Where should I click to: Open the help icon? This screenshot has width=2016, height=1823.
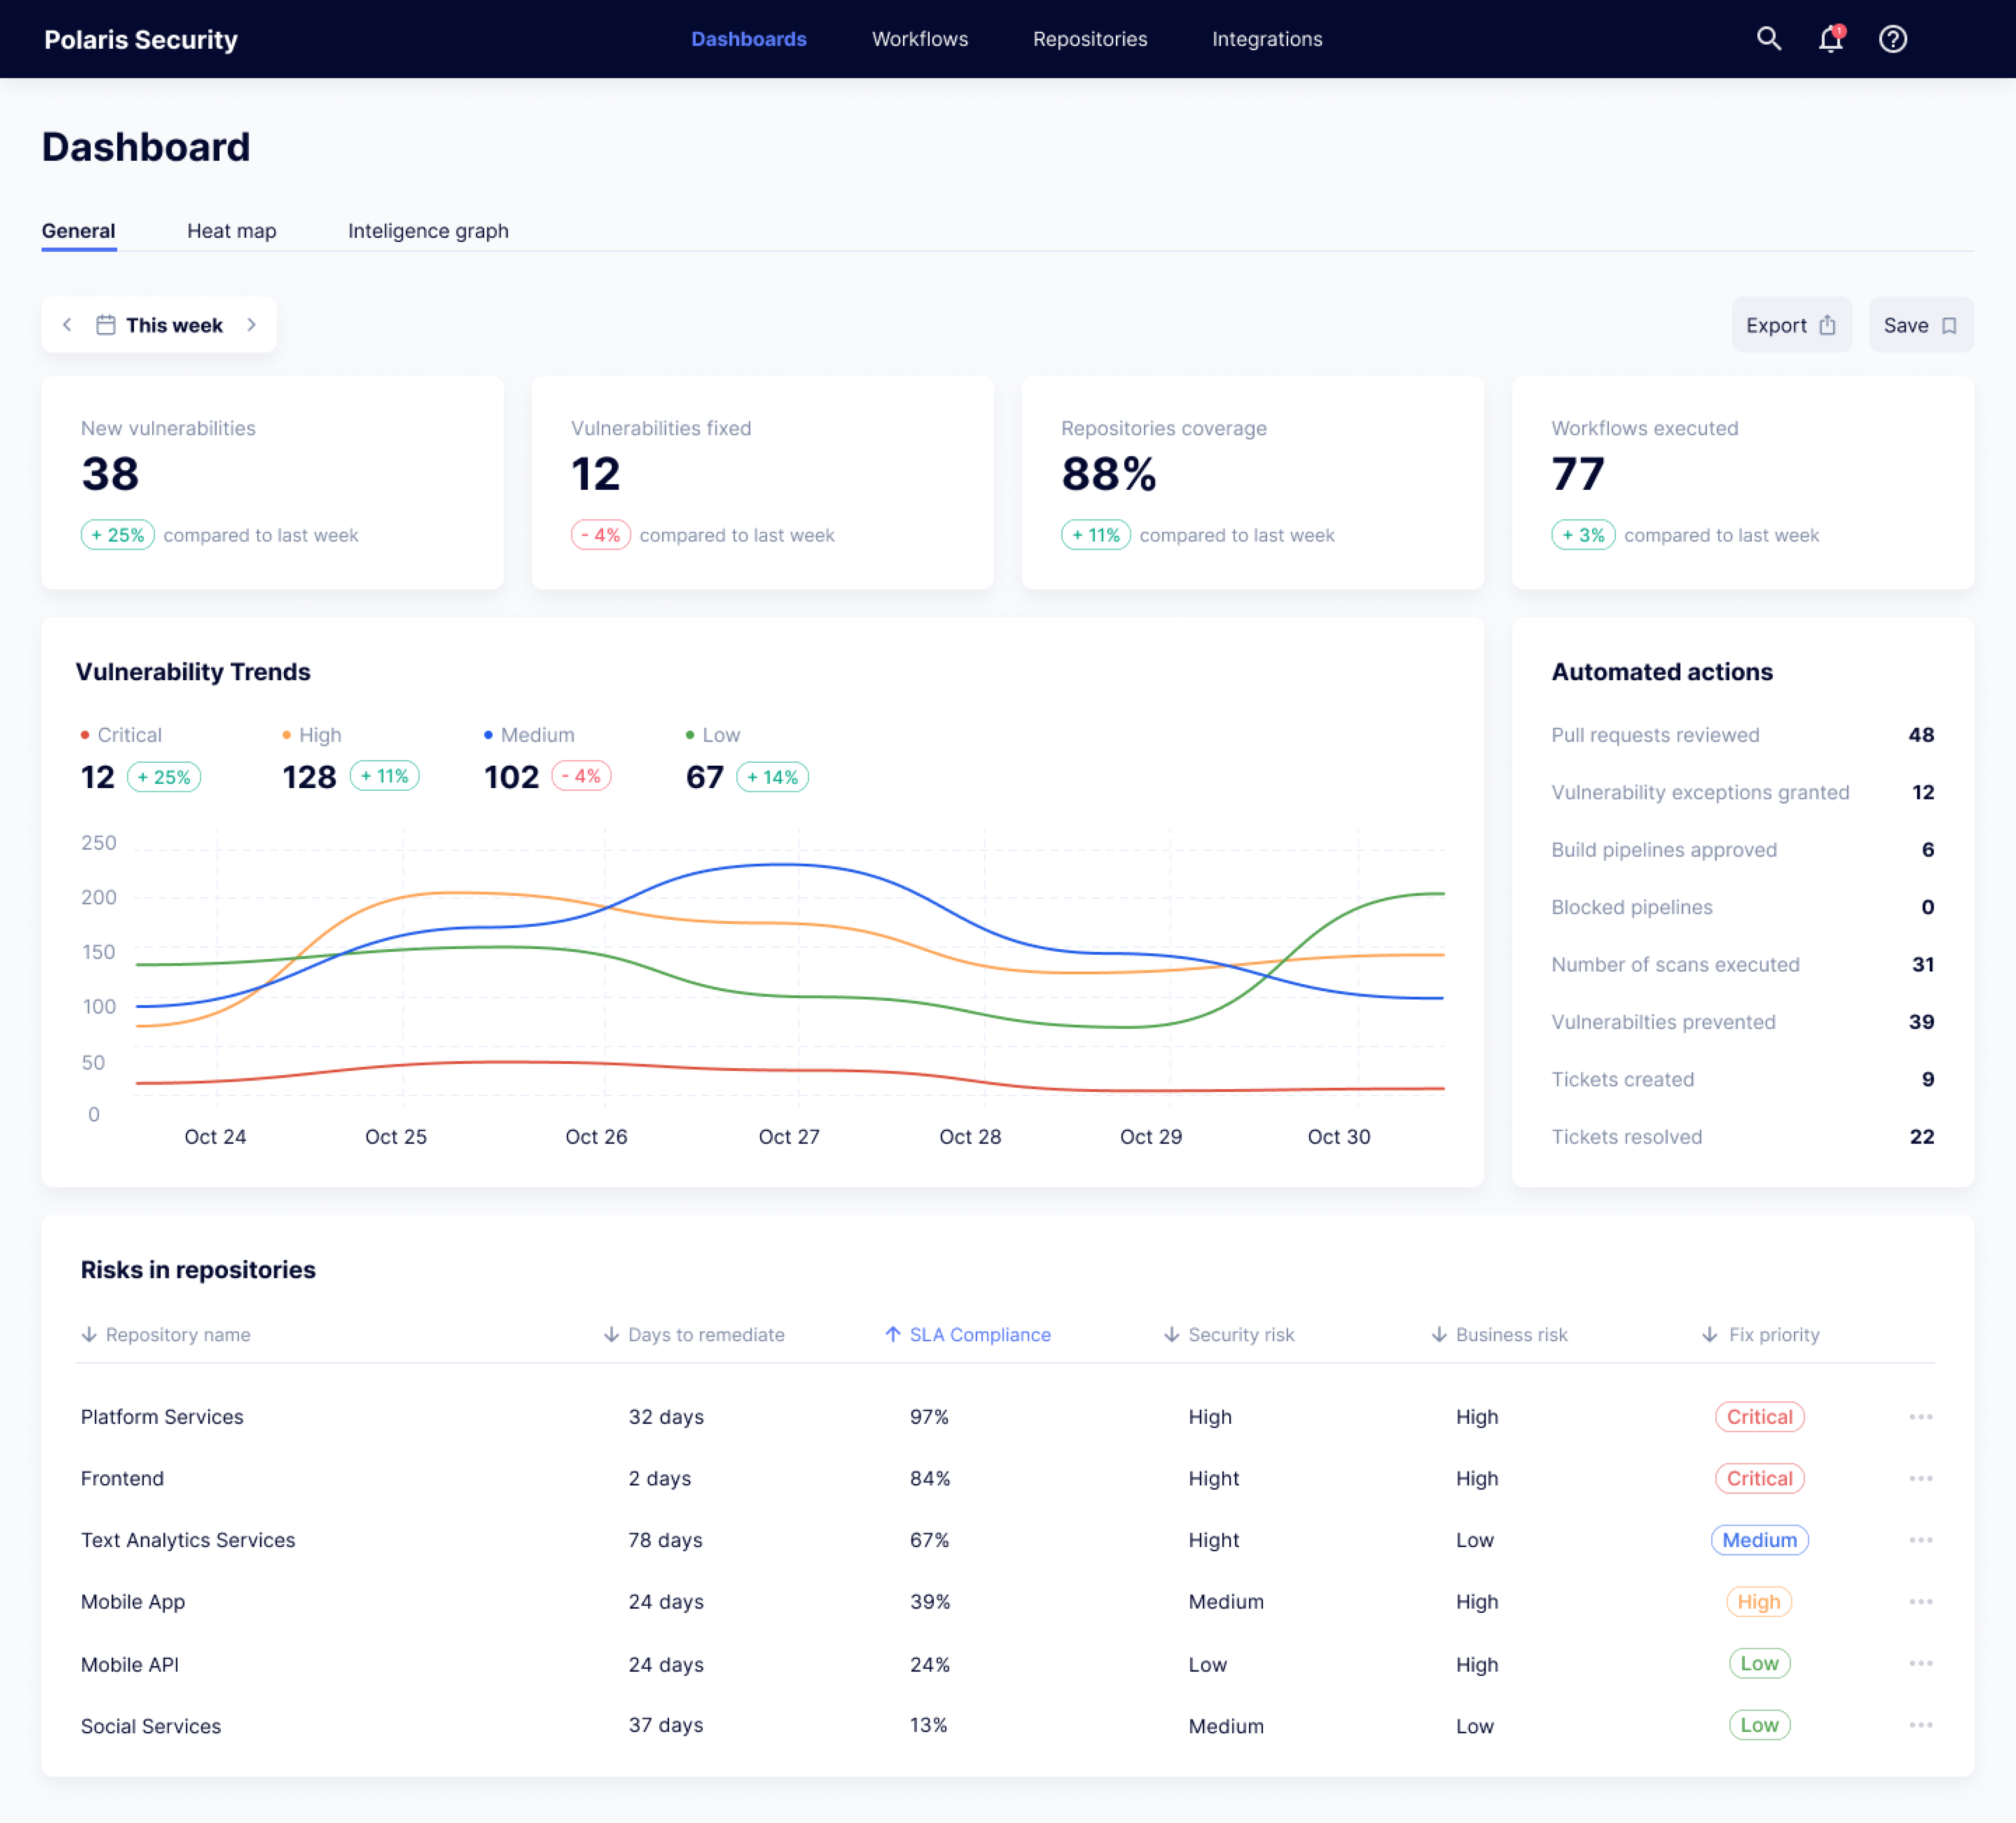point(1893,39)
